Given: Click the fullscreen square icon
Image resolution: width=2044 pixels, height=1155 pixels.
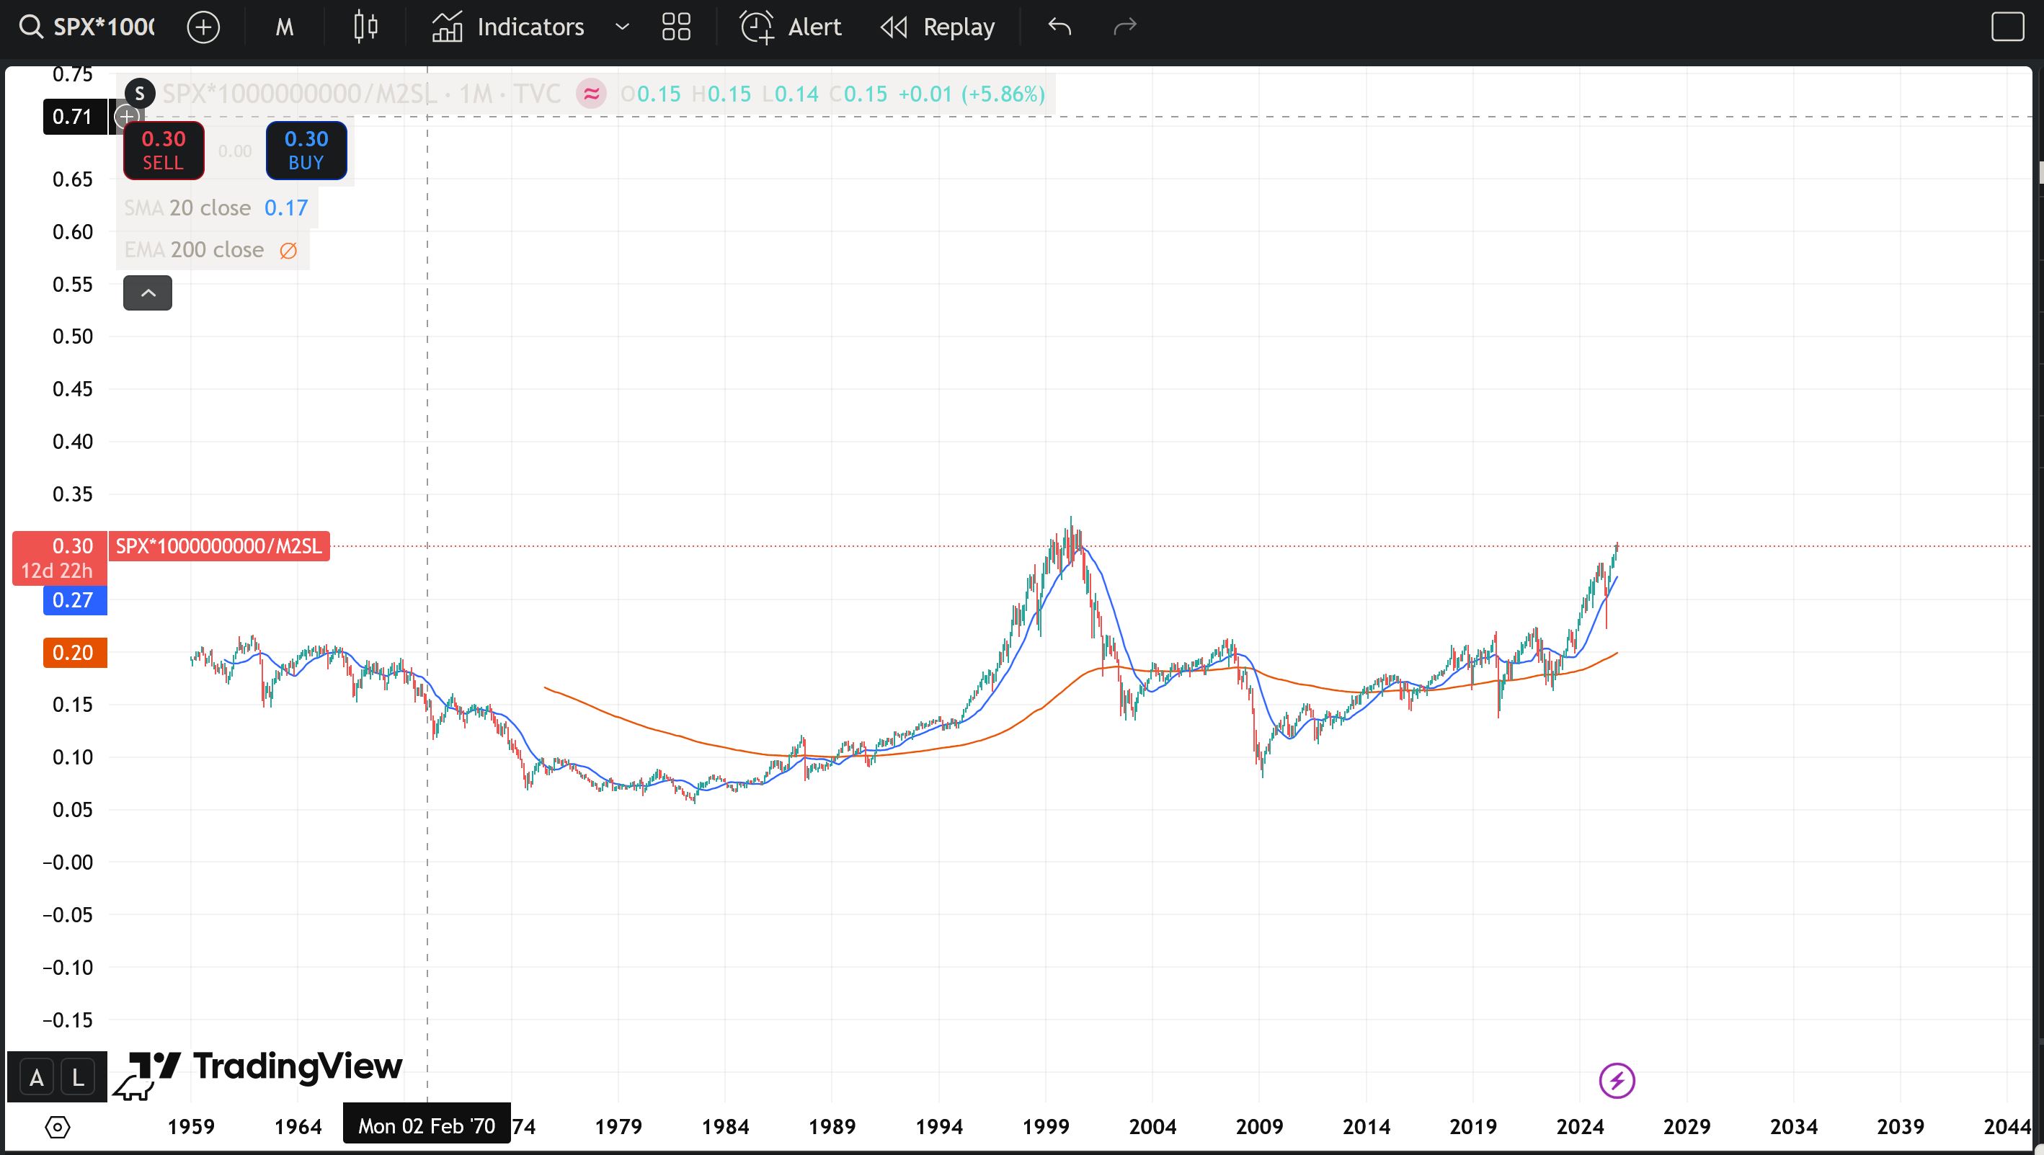Looking at the screenshot, I should pos(2007,27).
